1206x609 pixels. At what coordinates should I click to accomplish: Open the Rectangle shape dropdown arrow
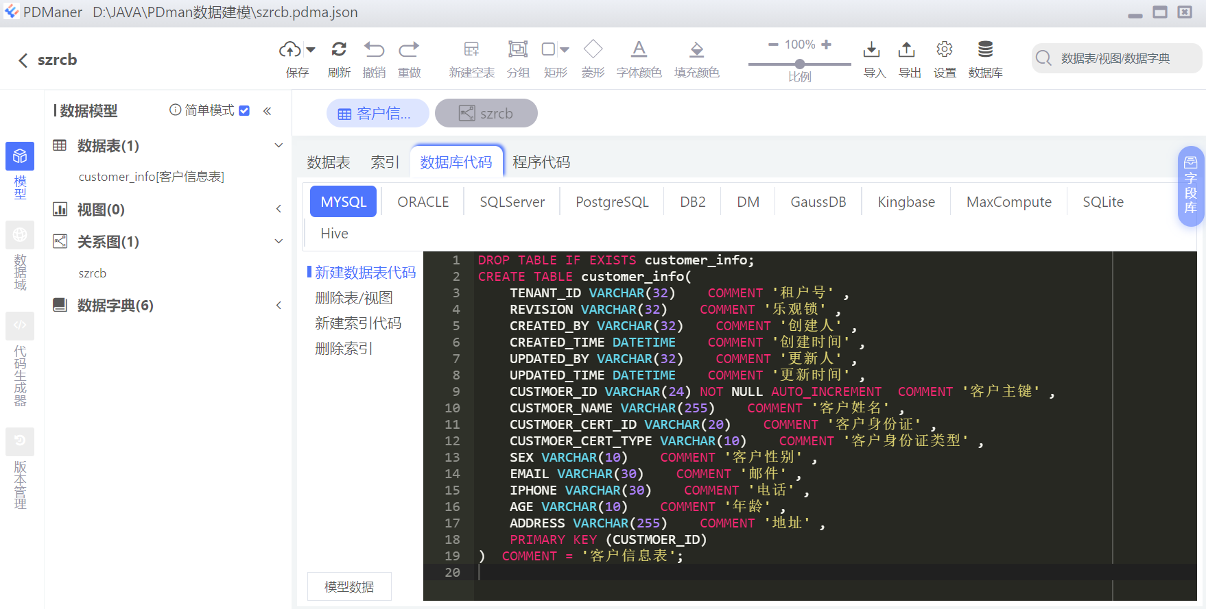click(565, 49)
